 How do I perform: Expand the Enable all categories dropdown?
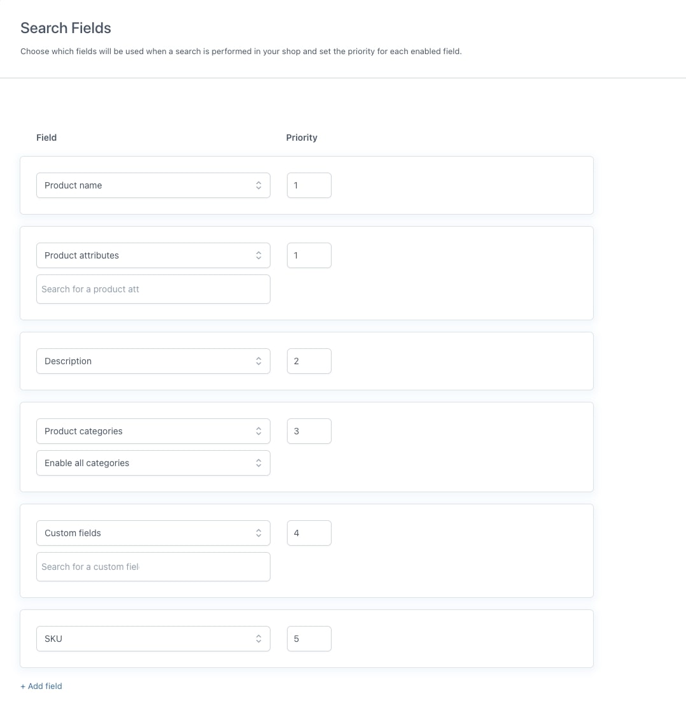153,463
